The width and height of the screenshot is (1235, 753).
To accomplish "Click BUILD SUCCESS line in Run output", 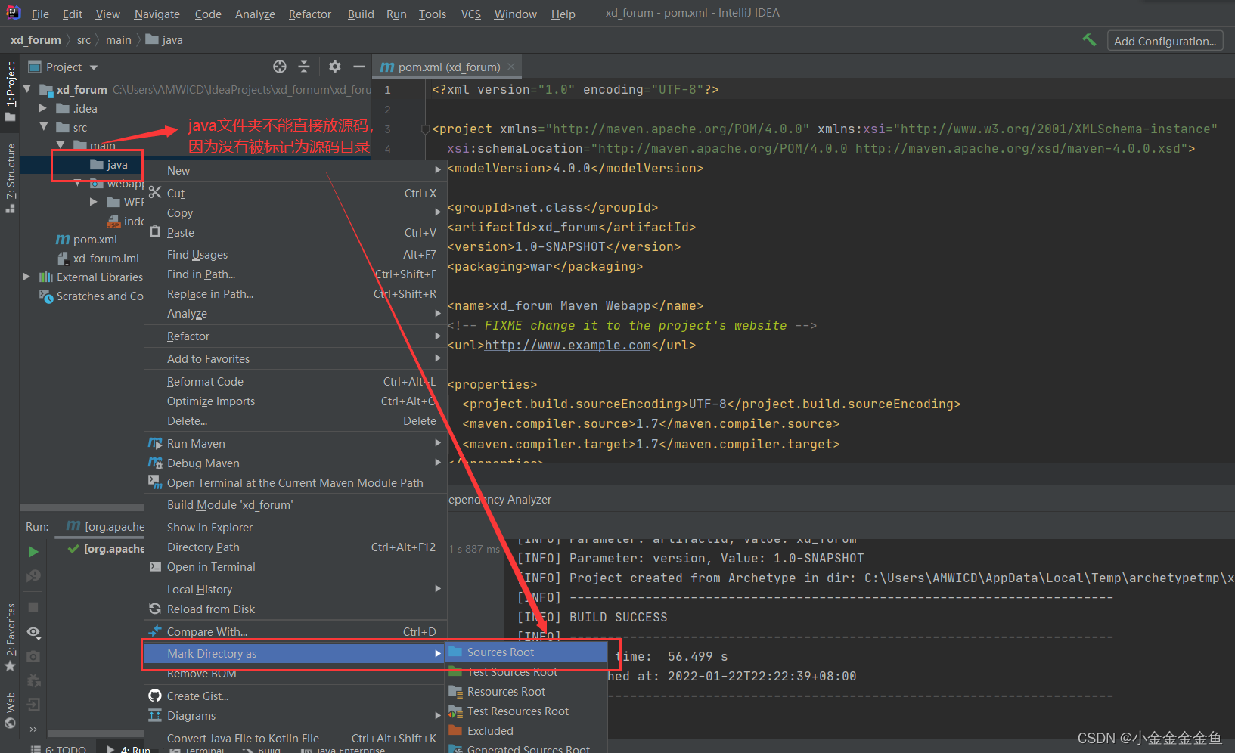I will [x=592, y=617].
